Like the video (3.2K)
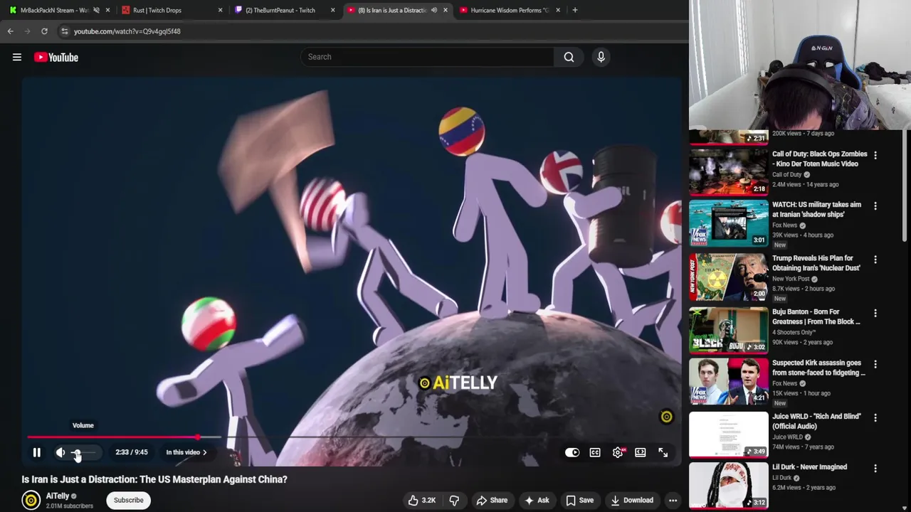This screenshot has height=512, width=911. click(421, 500)
